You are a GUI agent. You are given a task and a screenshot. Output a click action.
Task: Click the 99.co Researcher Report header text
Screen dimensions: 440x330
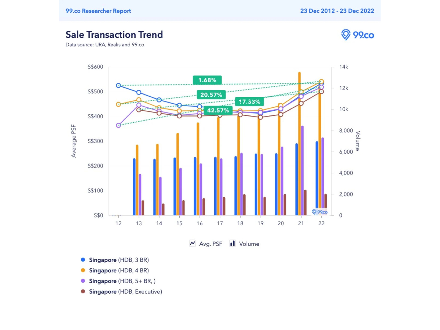click(98, 11)
